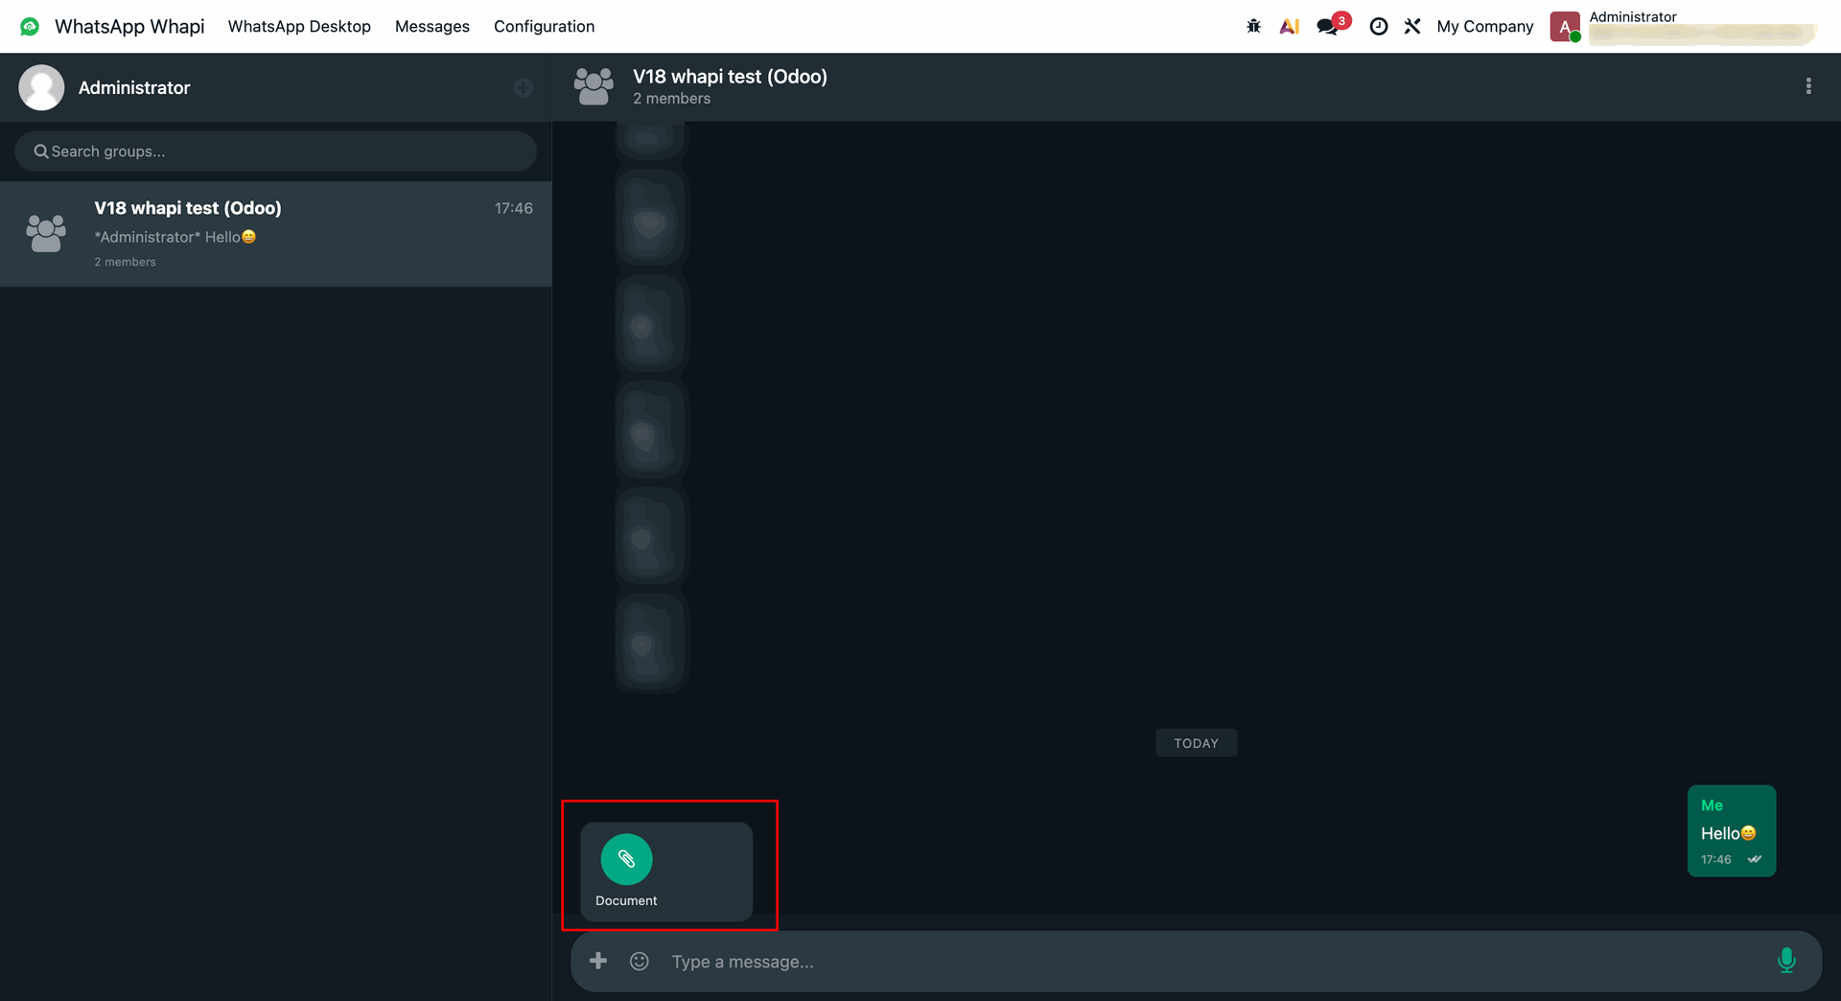Screen dimensions: 1841x1001
Task: Open the attachment plus icon in composer
Action: pyautogui.click(x=598, y=961)
